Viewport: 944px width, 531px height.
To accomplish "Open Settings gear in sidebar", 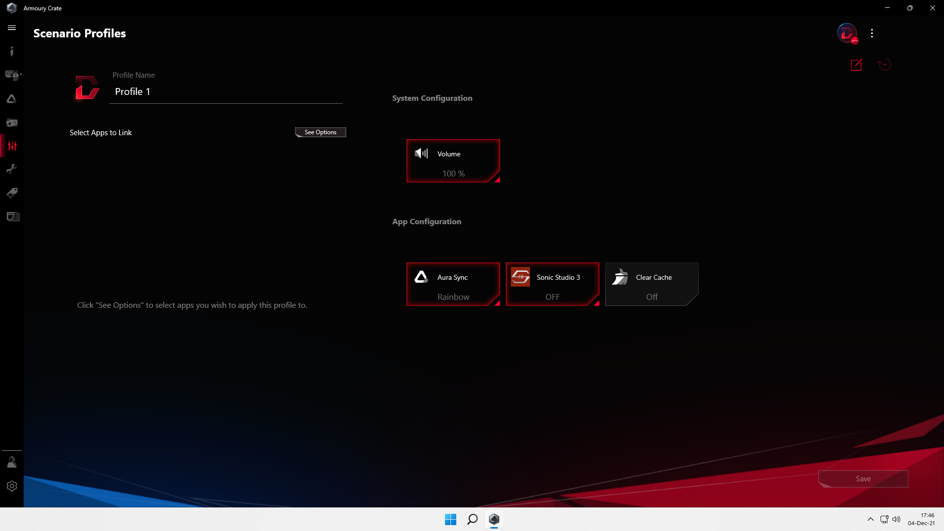I will 12,486.
